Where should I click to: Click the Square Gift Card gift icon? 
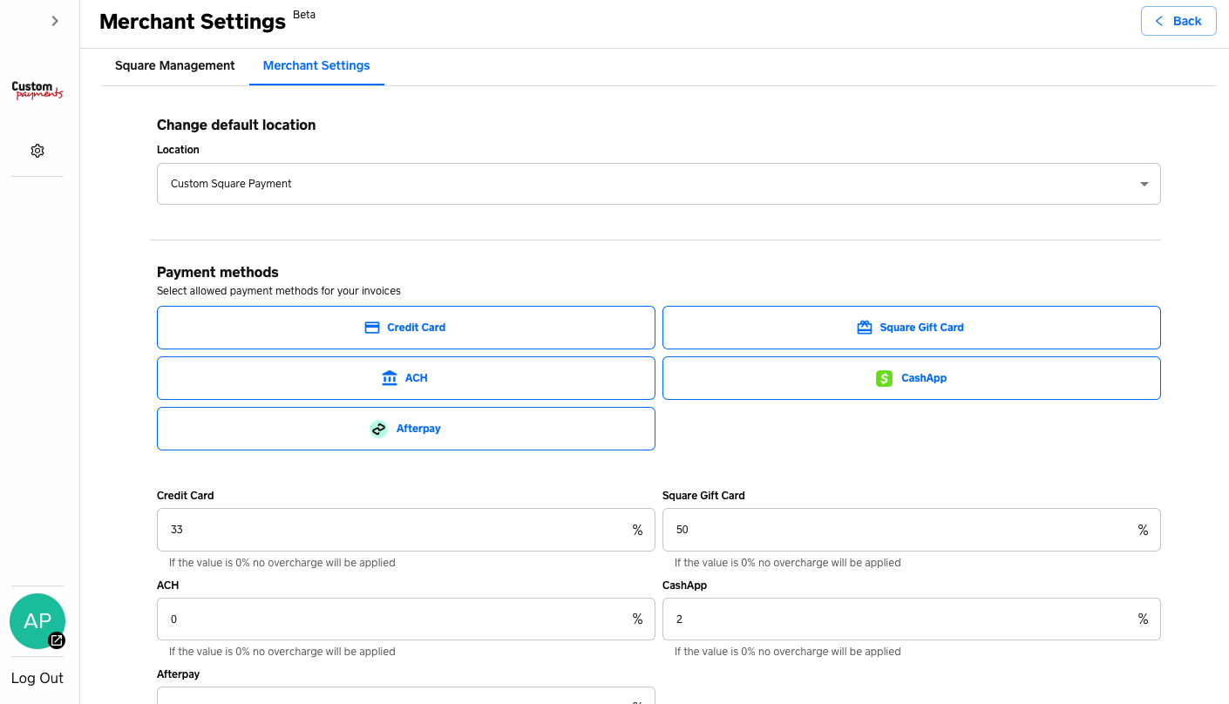tap(865, 328)
